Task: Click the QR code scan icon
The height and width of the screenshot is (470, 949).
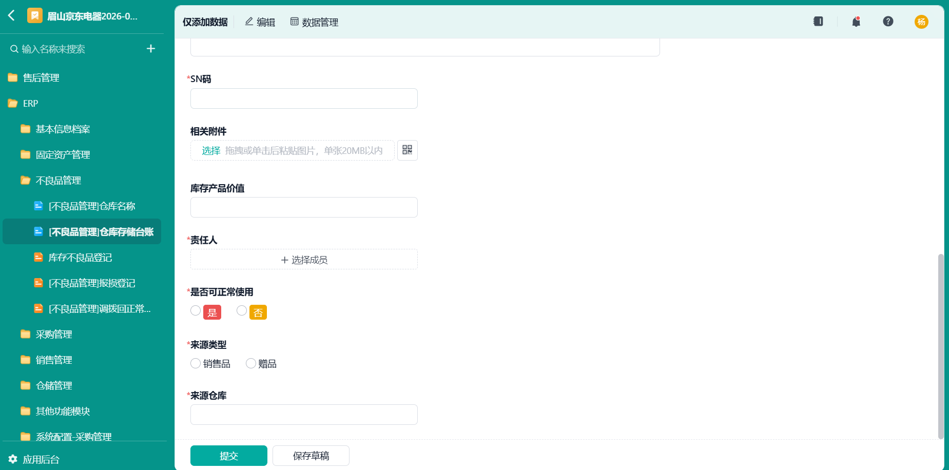Action: coord(408,150)
